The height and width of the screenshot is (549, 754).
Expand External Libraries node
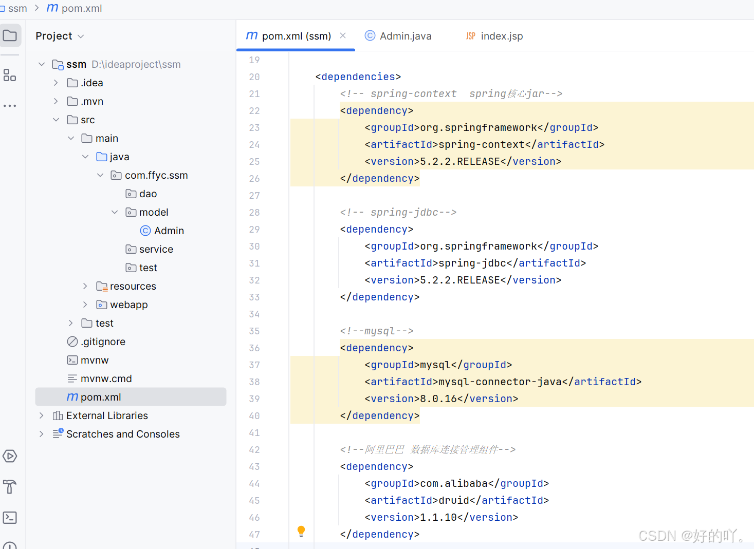coord(42,415)
